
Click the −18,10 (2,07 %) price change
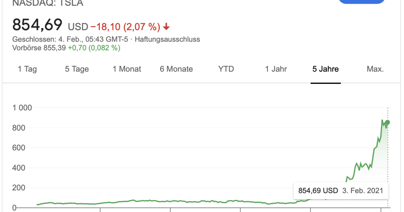pyautogui.click(x=125, y=26)
